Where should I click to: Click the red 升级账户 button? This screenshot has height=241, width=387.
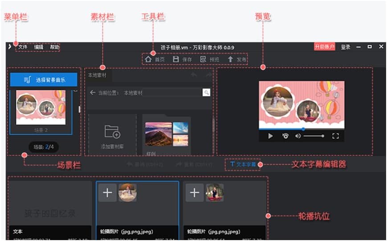[324, 47]
